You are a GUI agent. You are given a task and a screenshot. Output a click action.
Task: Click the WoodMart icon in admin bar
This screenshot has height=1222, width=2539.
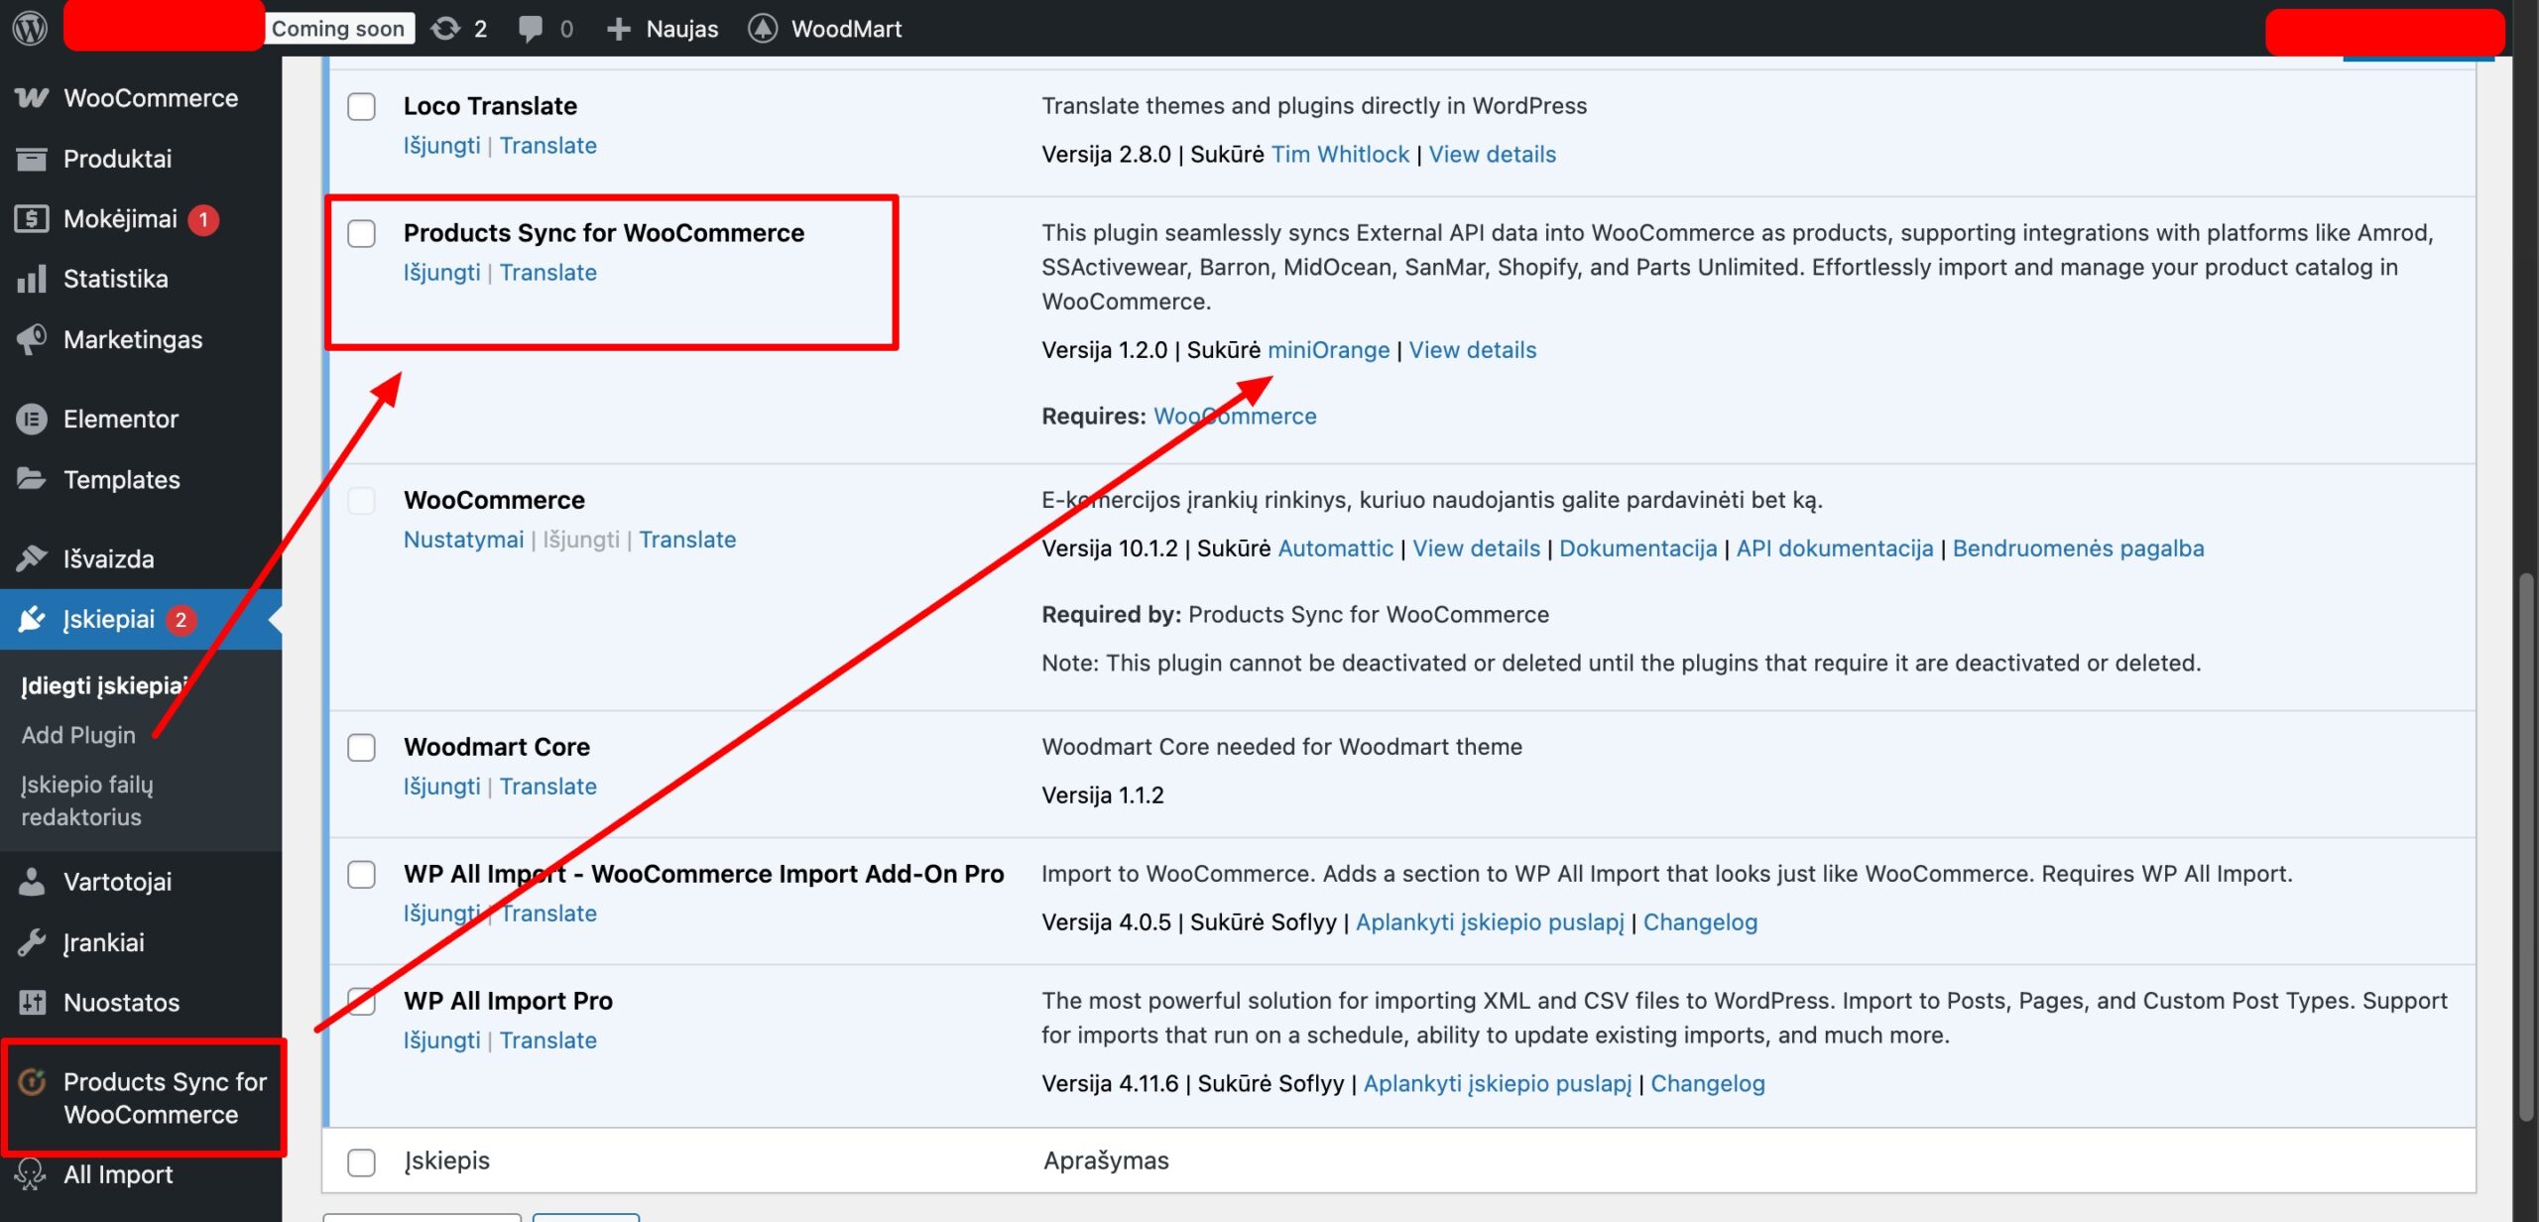point(762,29)
